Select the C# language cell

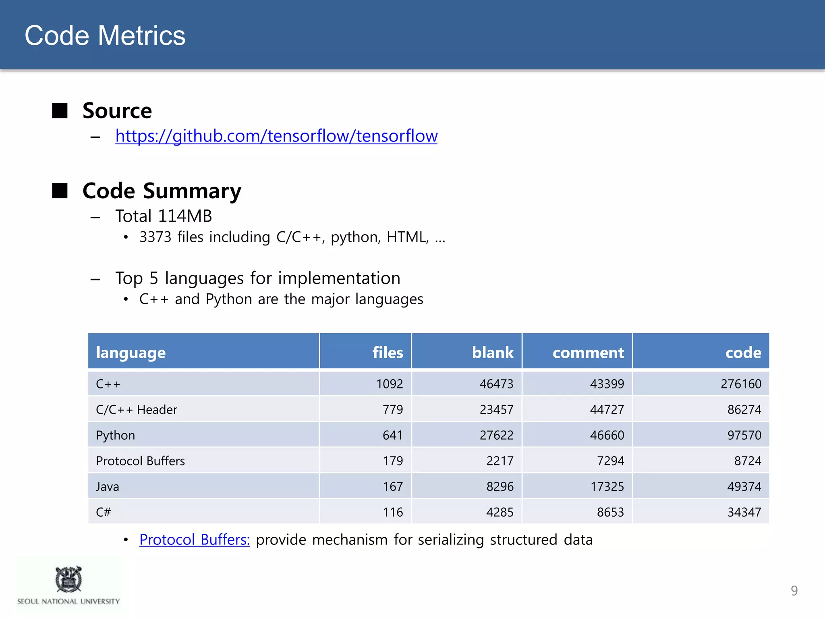pos(104,512)
